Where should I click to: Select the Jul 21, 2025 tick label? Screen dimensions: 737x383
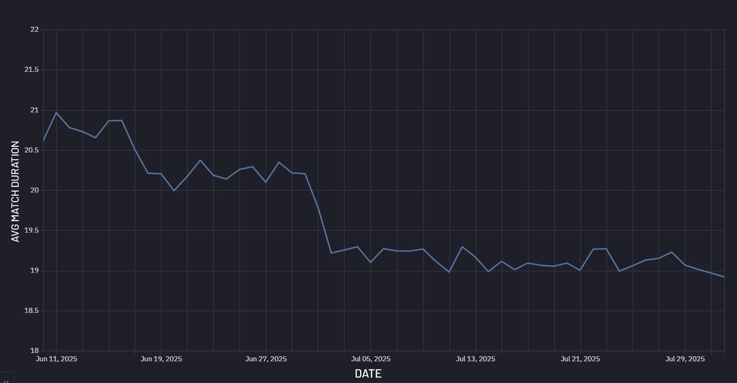[580, 359]
